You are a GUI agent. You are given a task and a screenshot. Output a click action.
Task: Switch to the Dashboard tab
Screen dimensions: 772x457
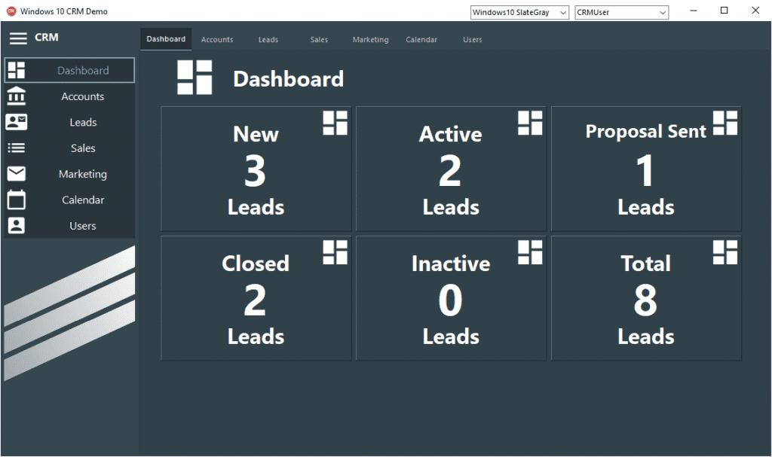pos(166,39)
